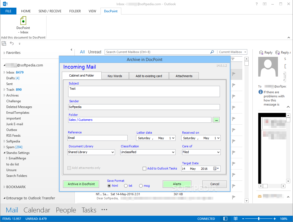This screenshot has height=222, width=293.
Task: Expand the BOOKMARK group
Action: point(4,187)
